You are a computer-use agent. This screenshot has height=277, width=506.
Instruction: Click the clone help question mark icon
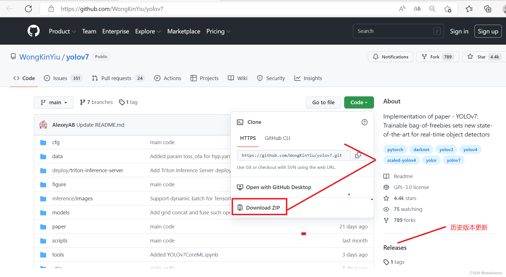point(364,122)
